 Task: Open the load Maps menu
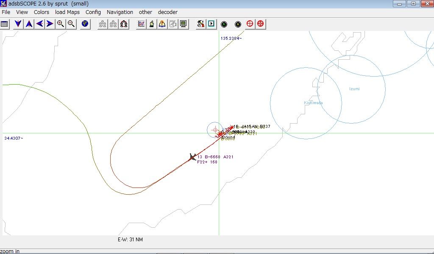(67, 12)
